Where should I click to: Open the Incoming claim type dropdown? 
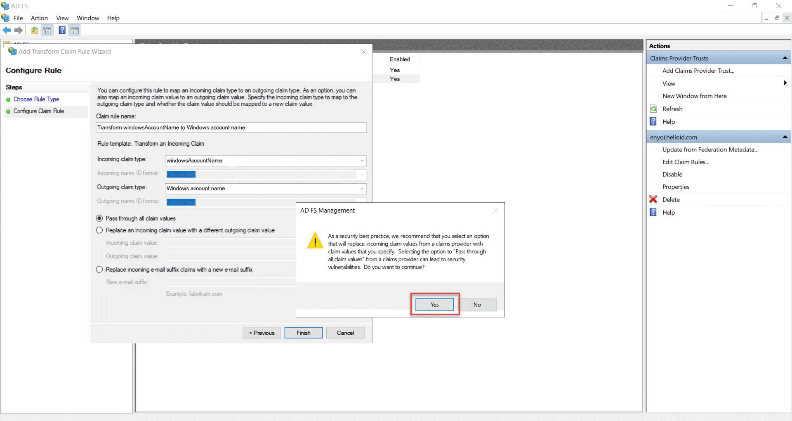coord(362,161)
